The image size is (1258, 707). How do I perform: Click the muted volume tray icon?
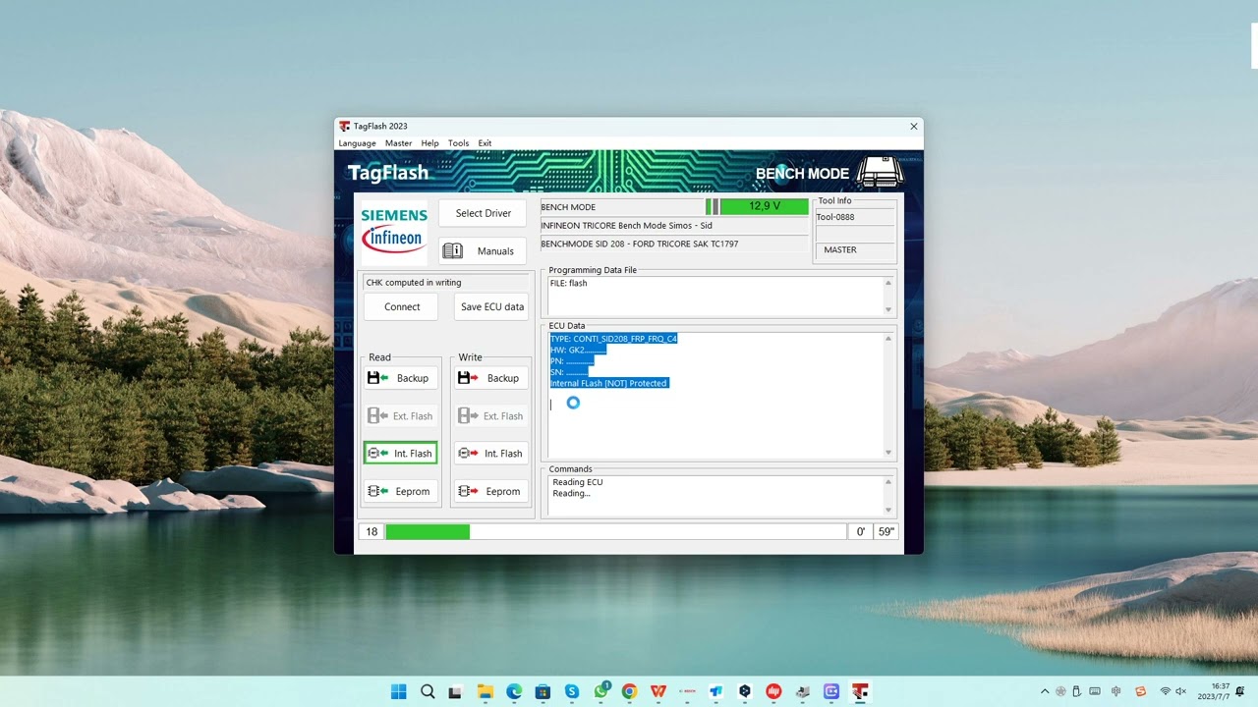[x=1180, y=691]
